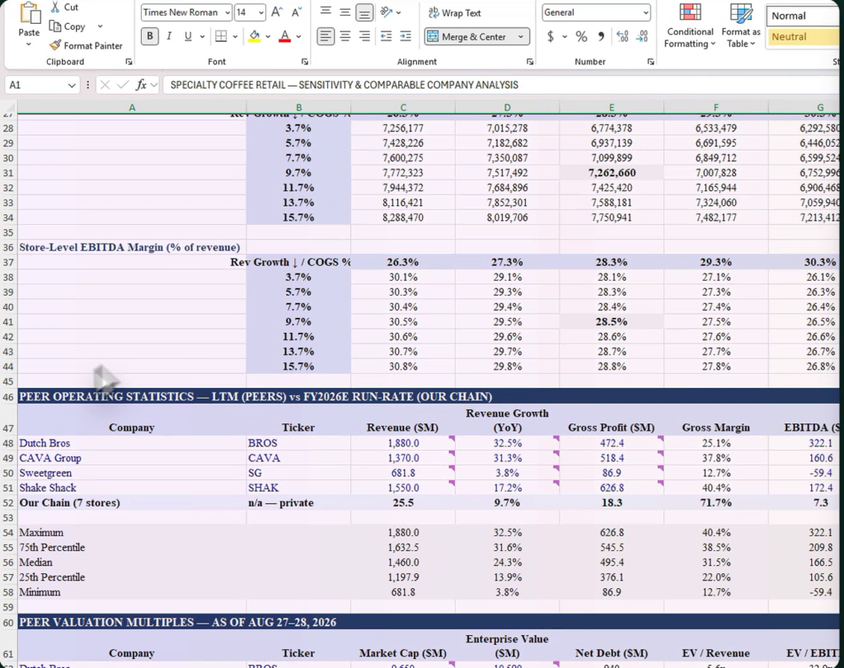Increase decimal places

pyautogui.click(x=622, y=36)
